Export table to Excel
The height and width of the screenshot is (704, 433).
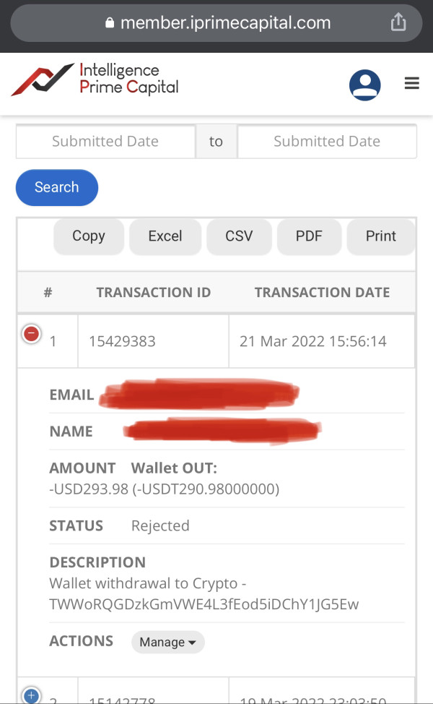(165, 236)
